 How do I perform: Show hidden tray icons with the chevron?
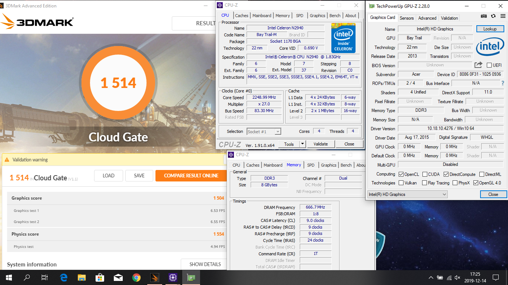[x=431, y=278]
